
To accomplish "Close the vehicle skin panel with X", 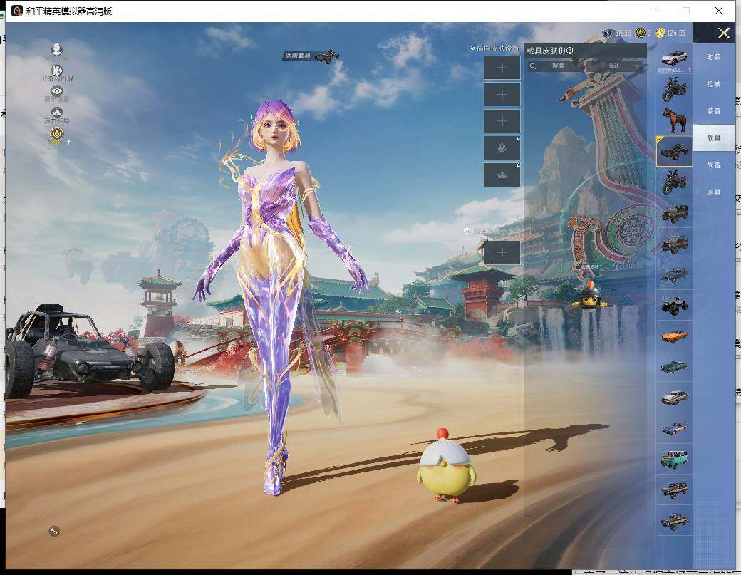I will pyautogui.click(x=724, y=33).
